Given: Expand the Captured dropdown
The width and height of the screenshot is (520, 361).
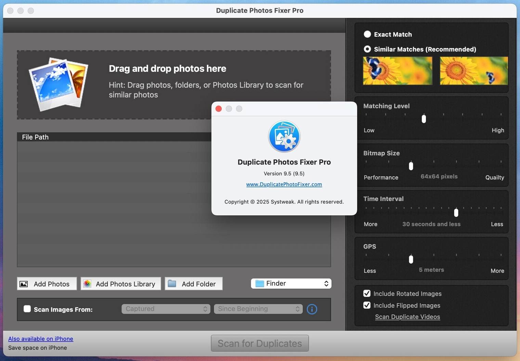Looking at the screenshot, I should click(166, 309).
